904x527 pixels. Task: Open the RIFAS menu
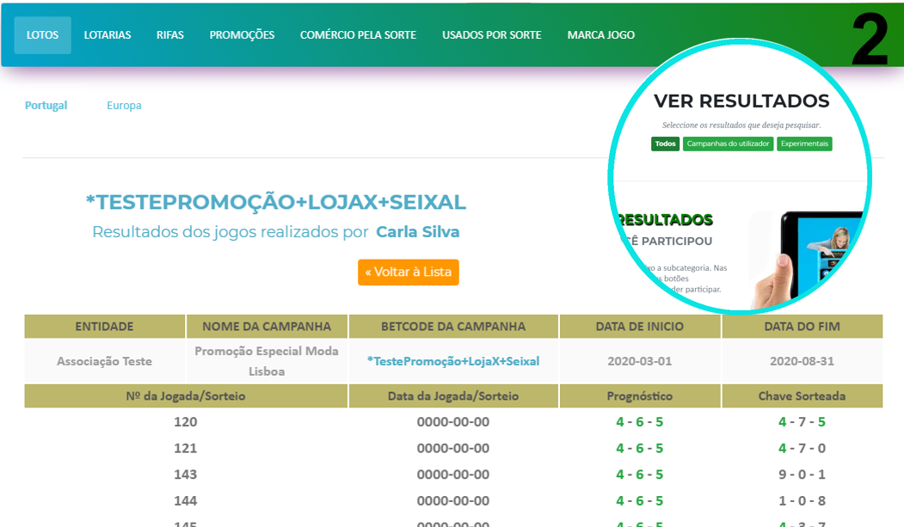(x=170, y=35)
